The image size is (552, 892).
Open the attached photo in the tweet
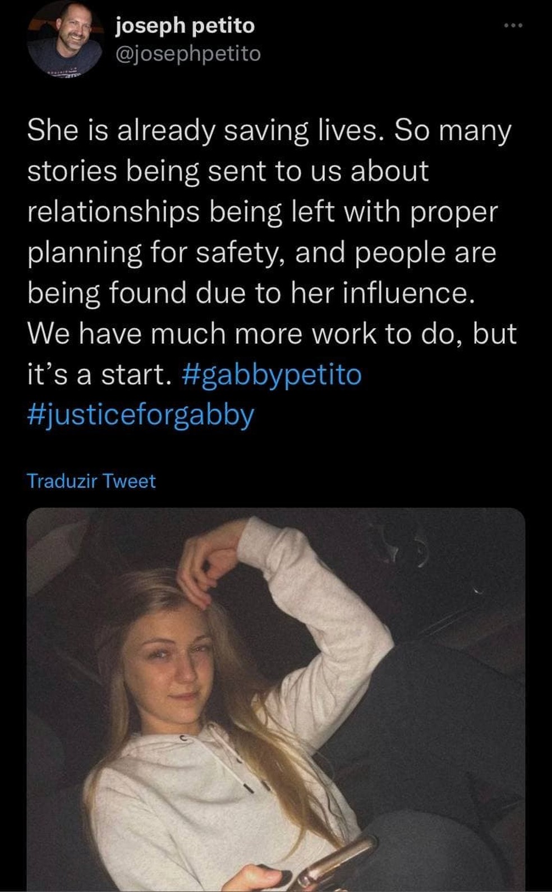pos(276,698)
